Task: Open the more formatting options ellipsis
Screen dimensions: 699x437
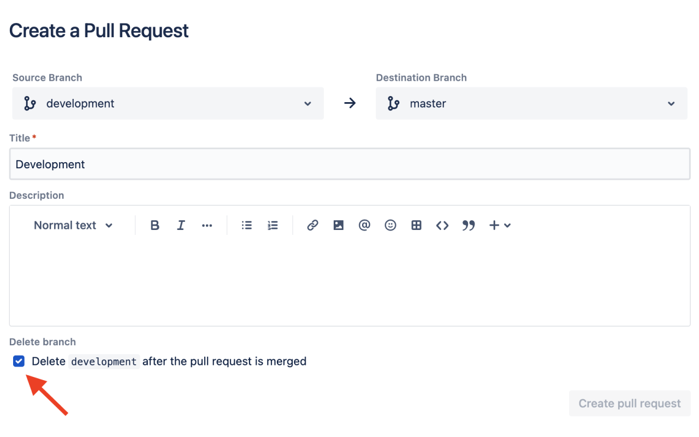Action: [207, 225]
